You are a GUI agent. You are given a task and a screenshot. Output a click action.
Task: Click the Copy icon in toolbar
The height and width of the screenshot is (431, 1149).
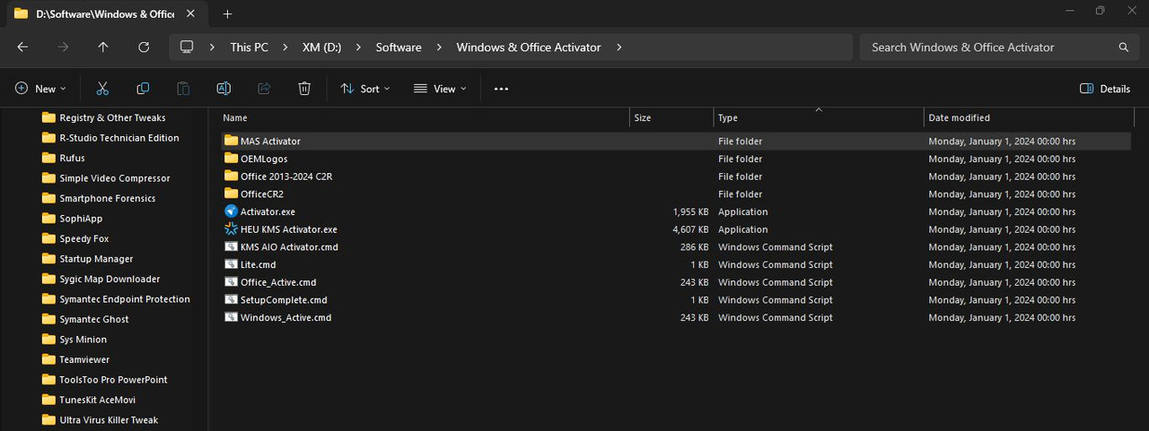143,89
